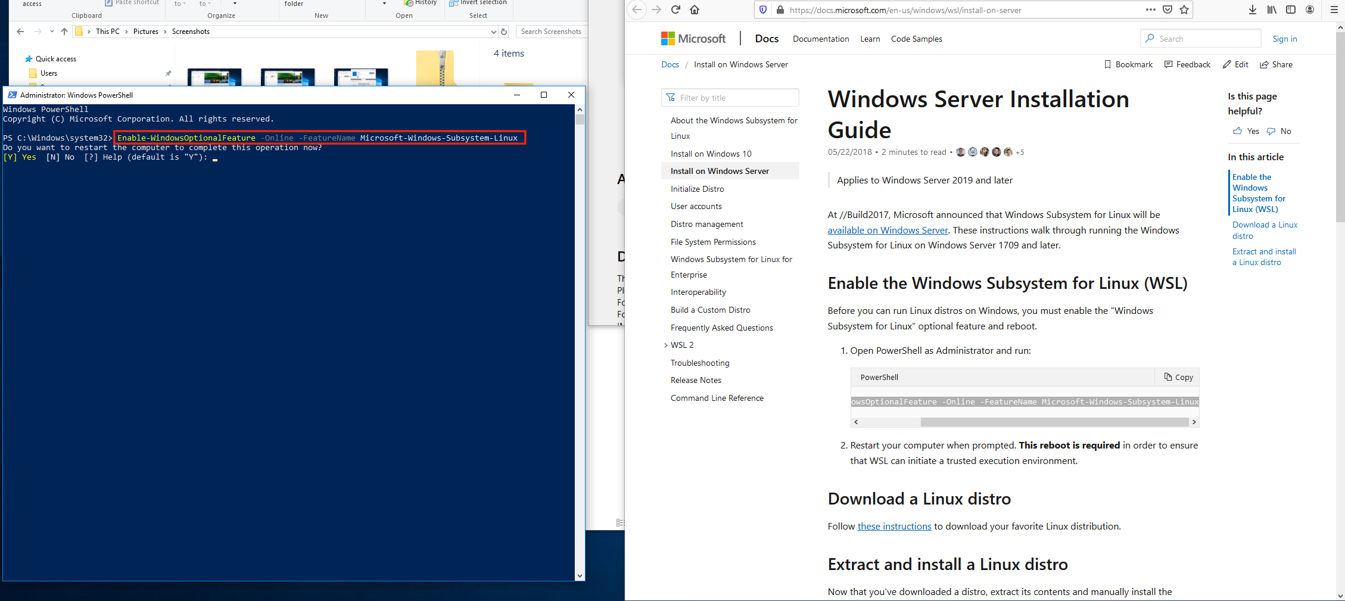Image resolution: width=1345 pixels, height=601 pixels.
Task: Open Documentation in Docs navigation
Action: (x=821, y=39)
